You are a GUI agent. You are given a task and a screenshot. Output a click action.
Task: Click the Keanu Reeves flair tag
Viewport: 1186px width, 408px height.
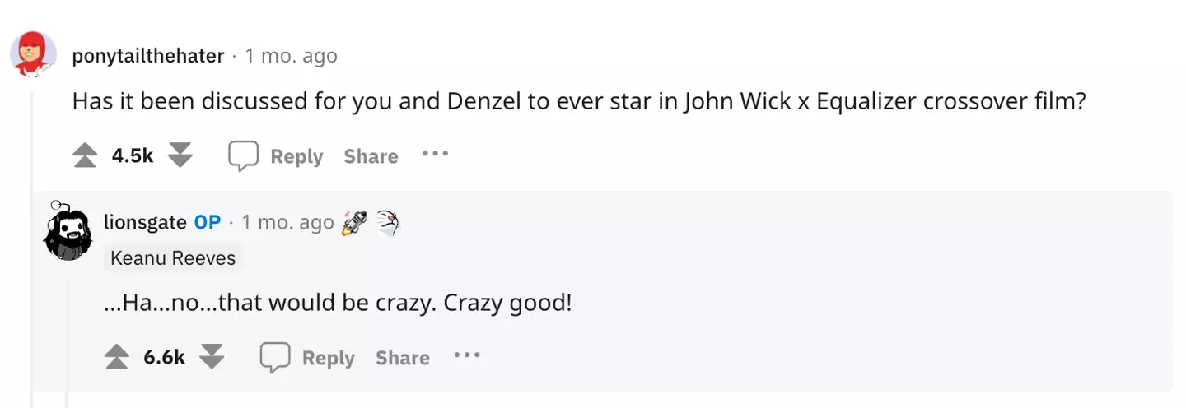click(x=173, y=258)
